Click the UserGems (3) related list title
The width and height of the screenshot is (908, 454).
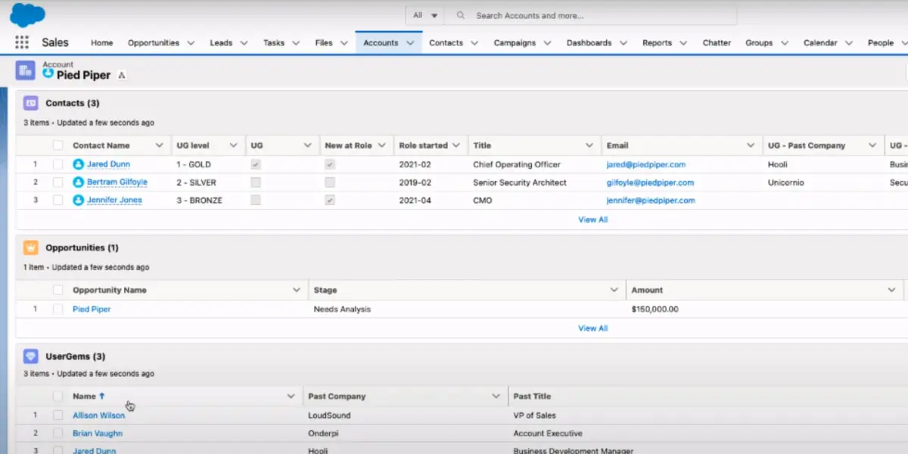76,356
